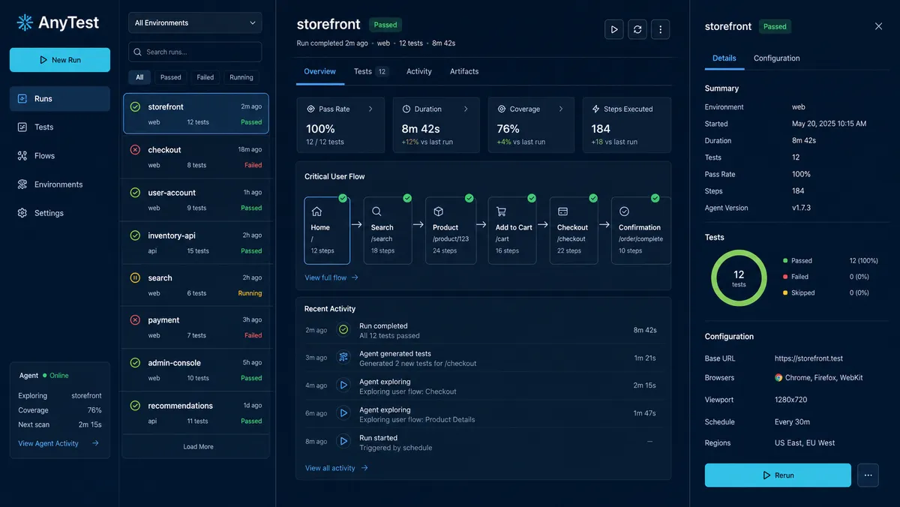Filter runs by All
Image resolution: width=900 pixels, height=507 pixels.
[x=139, y=77]
